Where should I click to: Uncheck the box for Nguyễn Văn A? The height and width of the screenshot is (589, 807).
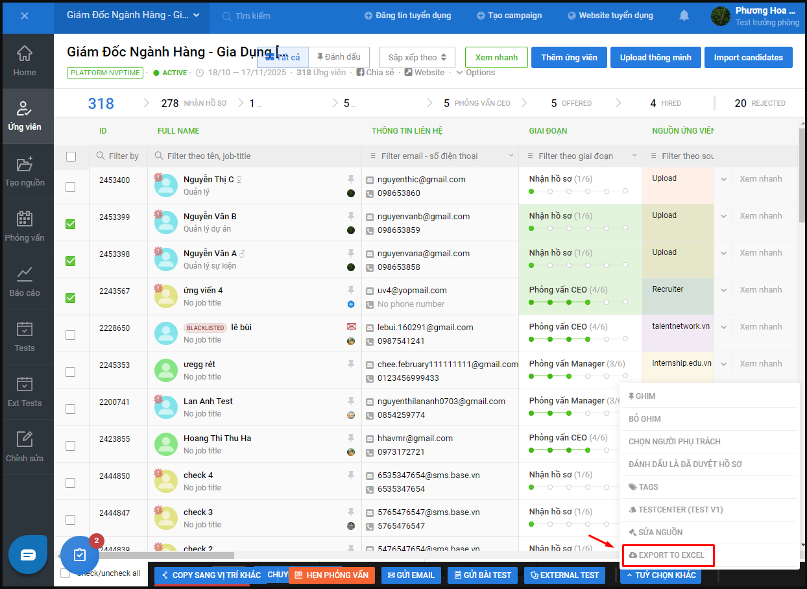point(71,261)
